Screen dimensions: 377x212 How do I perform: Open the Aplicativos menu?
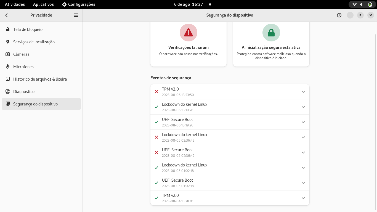tap(43, 4)
